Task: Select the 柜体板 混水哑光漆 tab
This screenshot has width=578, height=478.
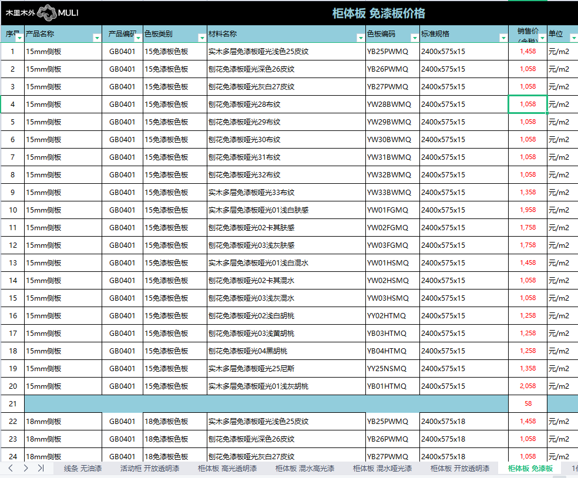Action: click(x=382, y=468)
